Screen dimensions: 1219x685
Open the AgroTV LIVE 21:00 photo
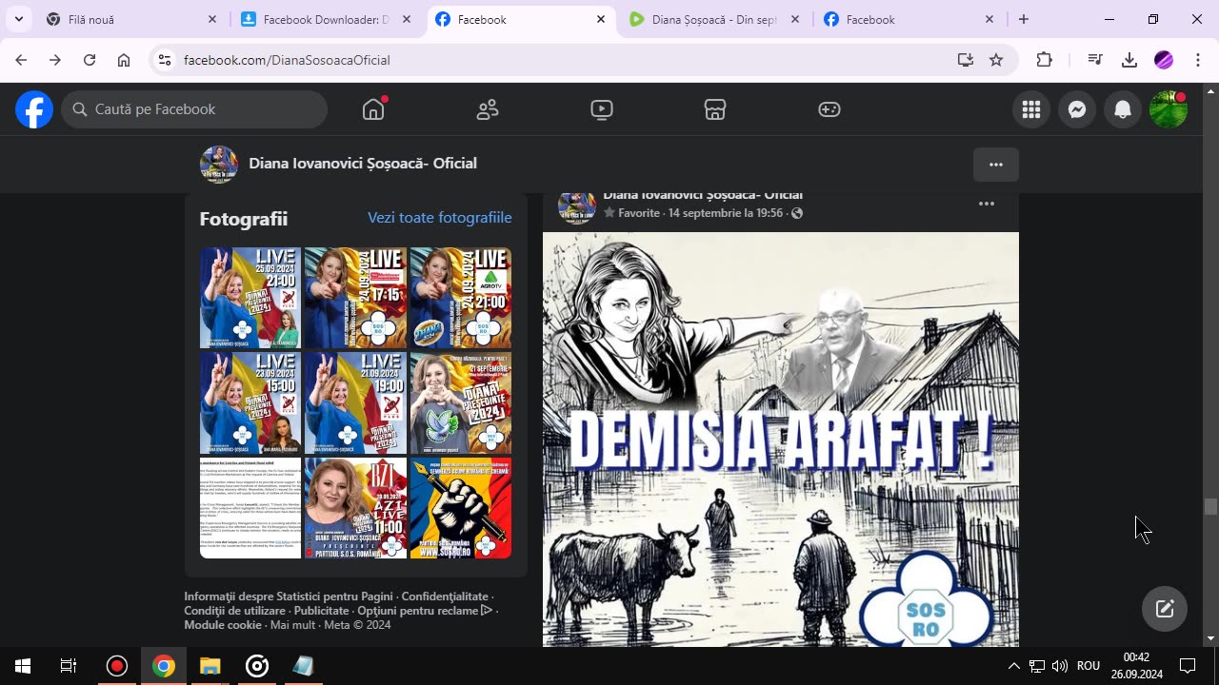461,298
